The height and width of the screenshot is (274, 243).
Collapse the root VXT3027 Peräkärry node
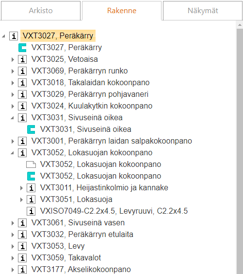(3, 36)
